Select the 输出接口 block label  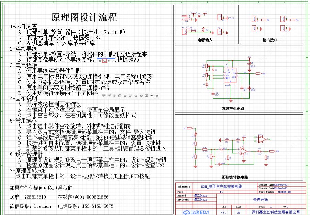click(270, 40)
